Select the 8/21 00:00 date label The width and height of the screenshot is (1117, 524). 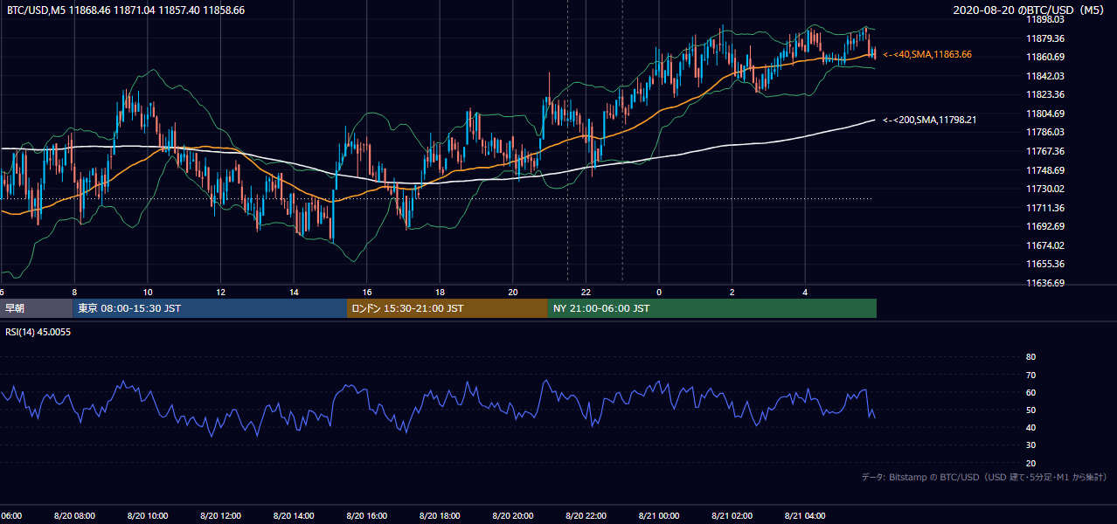(x=659, y=516)
